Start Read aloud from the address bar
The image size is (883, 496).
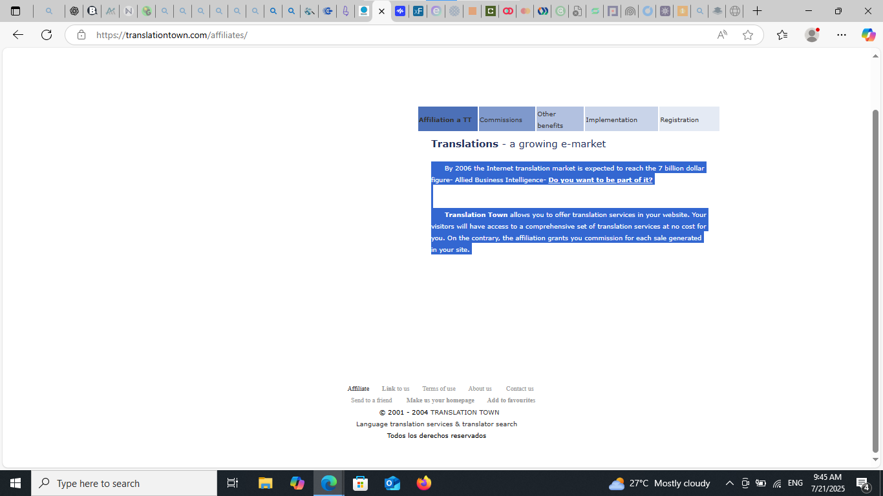(722, 35)
